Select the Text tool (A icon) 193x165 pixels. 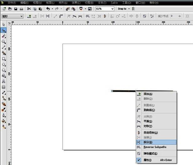3,81
